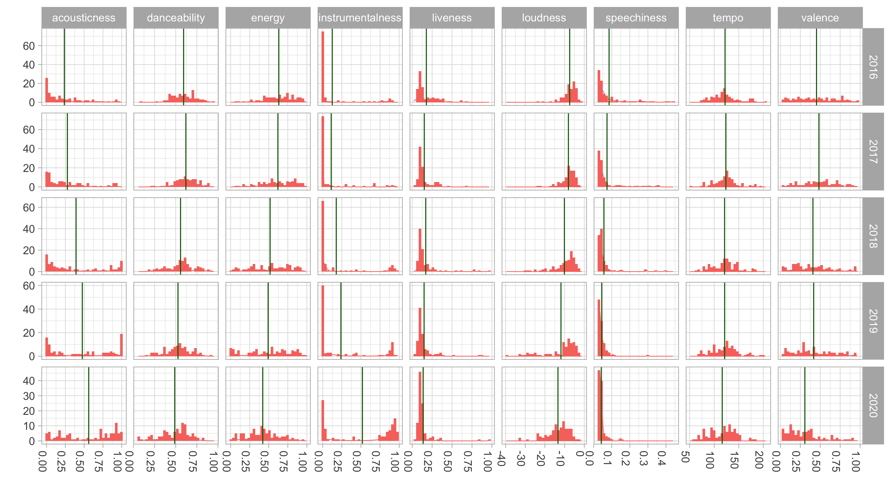Click the instrumentalness facet header

coord(360,18)
